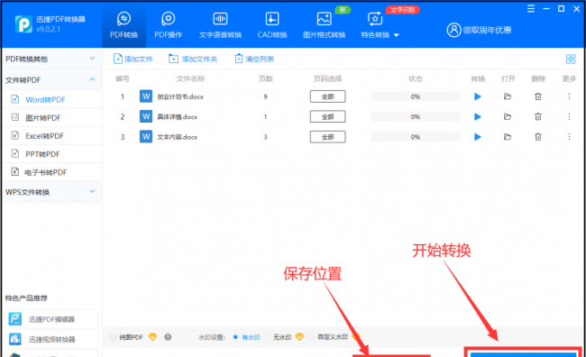Viewport: 586px width, 357px height.
Task: Start converting 具体详情.docx with play icon
Action: coord(478,116)
